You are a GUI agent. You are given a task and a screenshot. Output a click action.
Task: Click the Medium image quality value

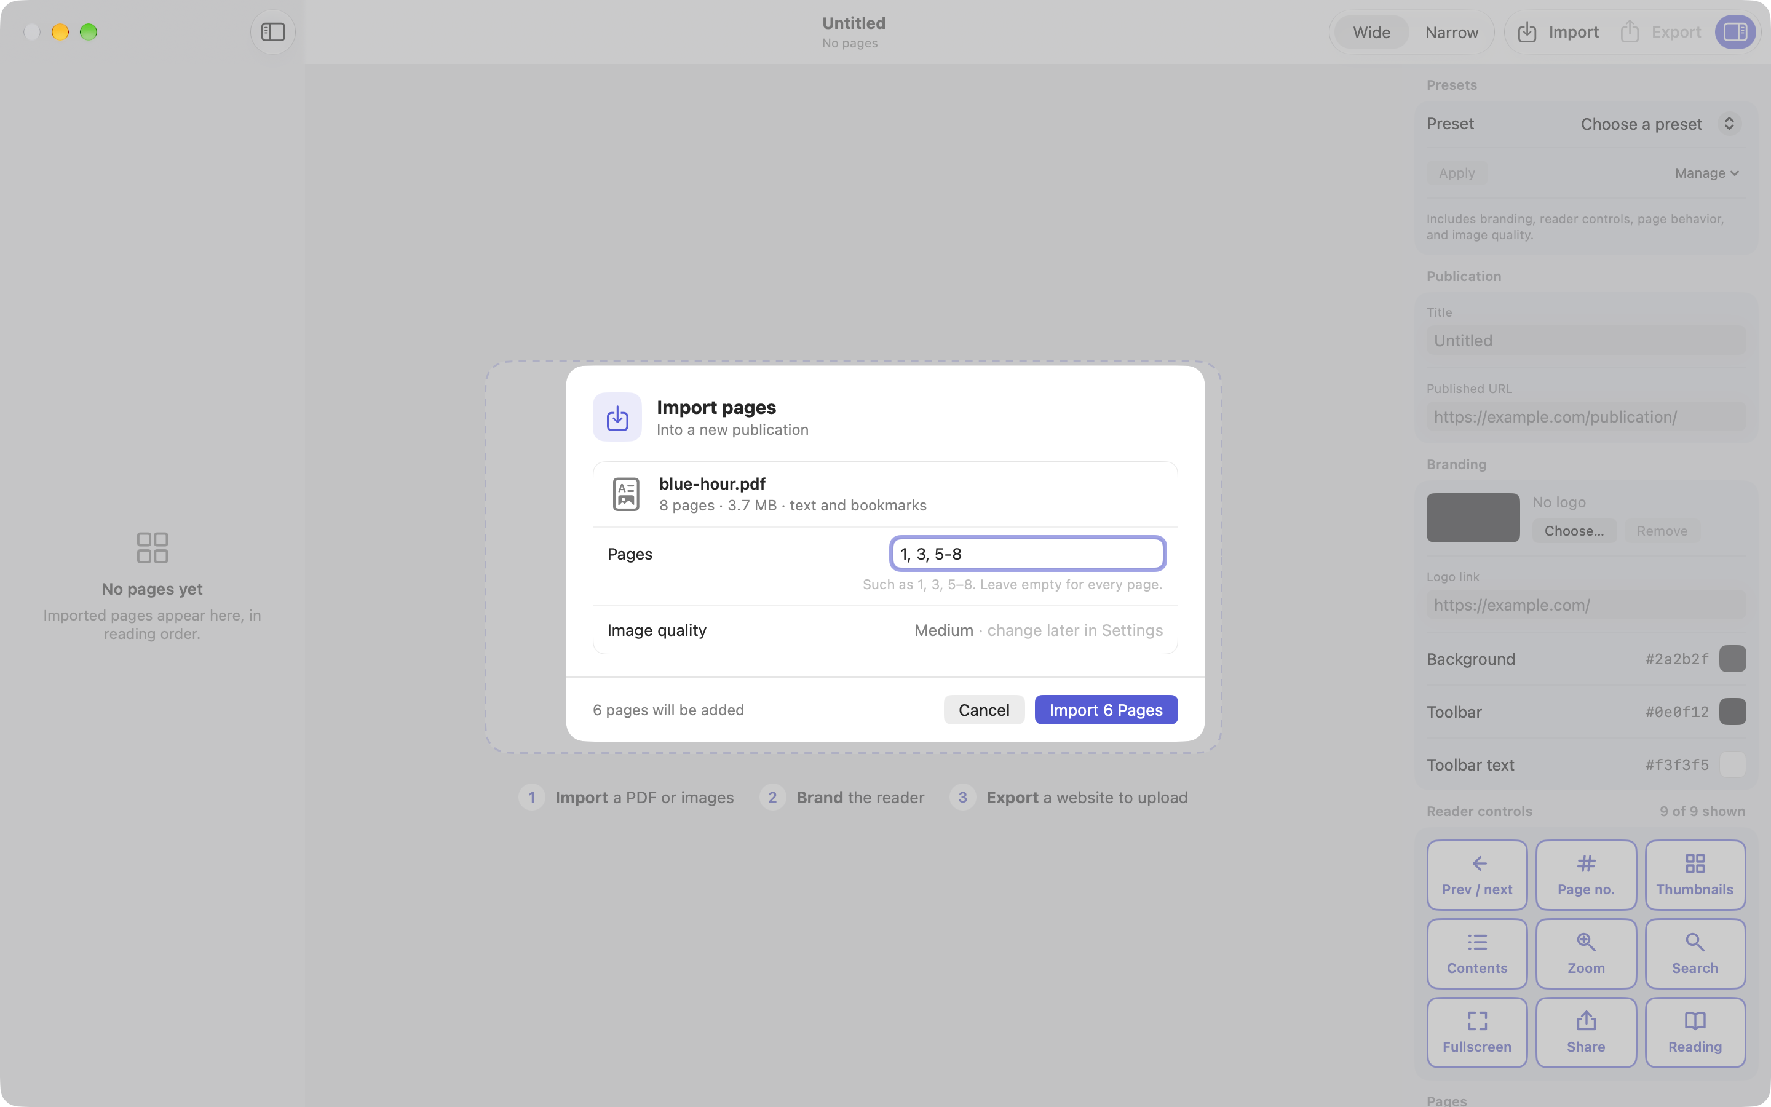(943, 630)
